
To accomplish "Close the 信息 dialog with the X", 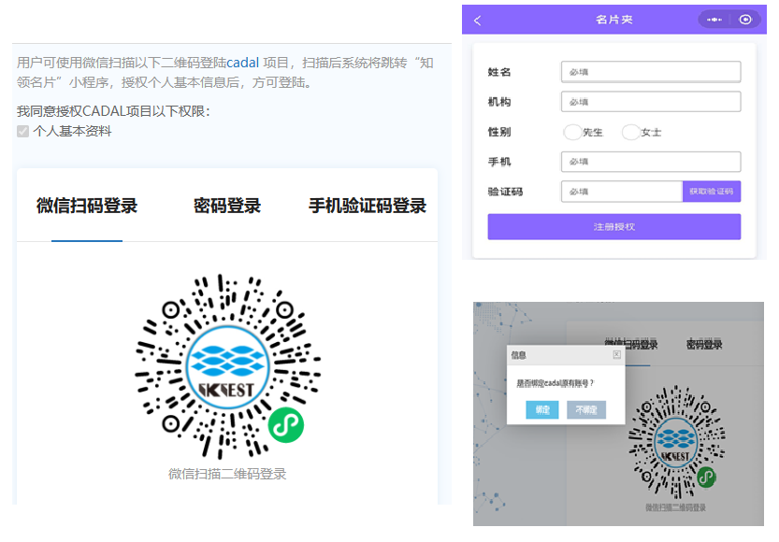I will click(616, 355).
